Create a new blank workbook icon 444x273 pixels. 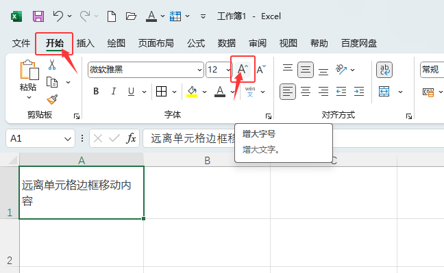tap(112, 16)
